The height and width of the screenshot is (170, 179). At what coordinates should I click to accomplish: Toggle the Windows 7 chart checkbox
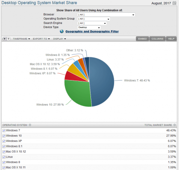click(x=4, y=130)
